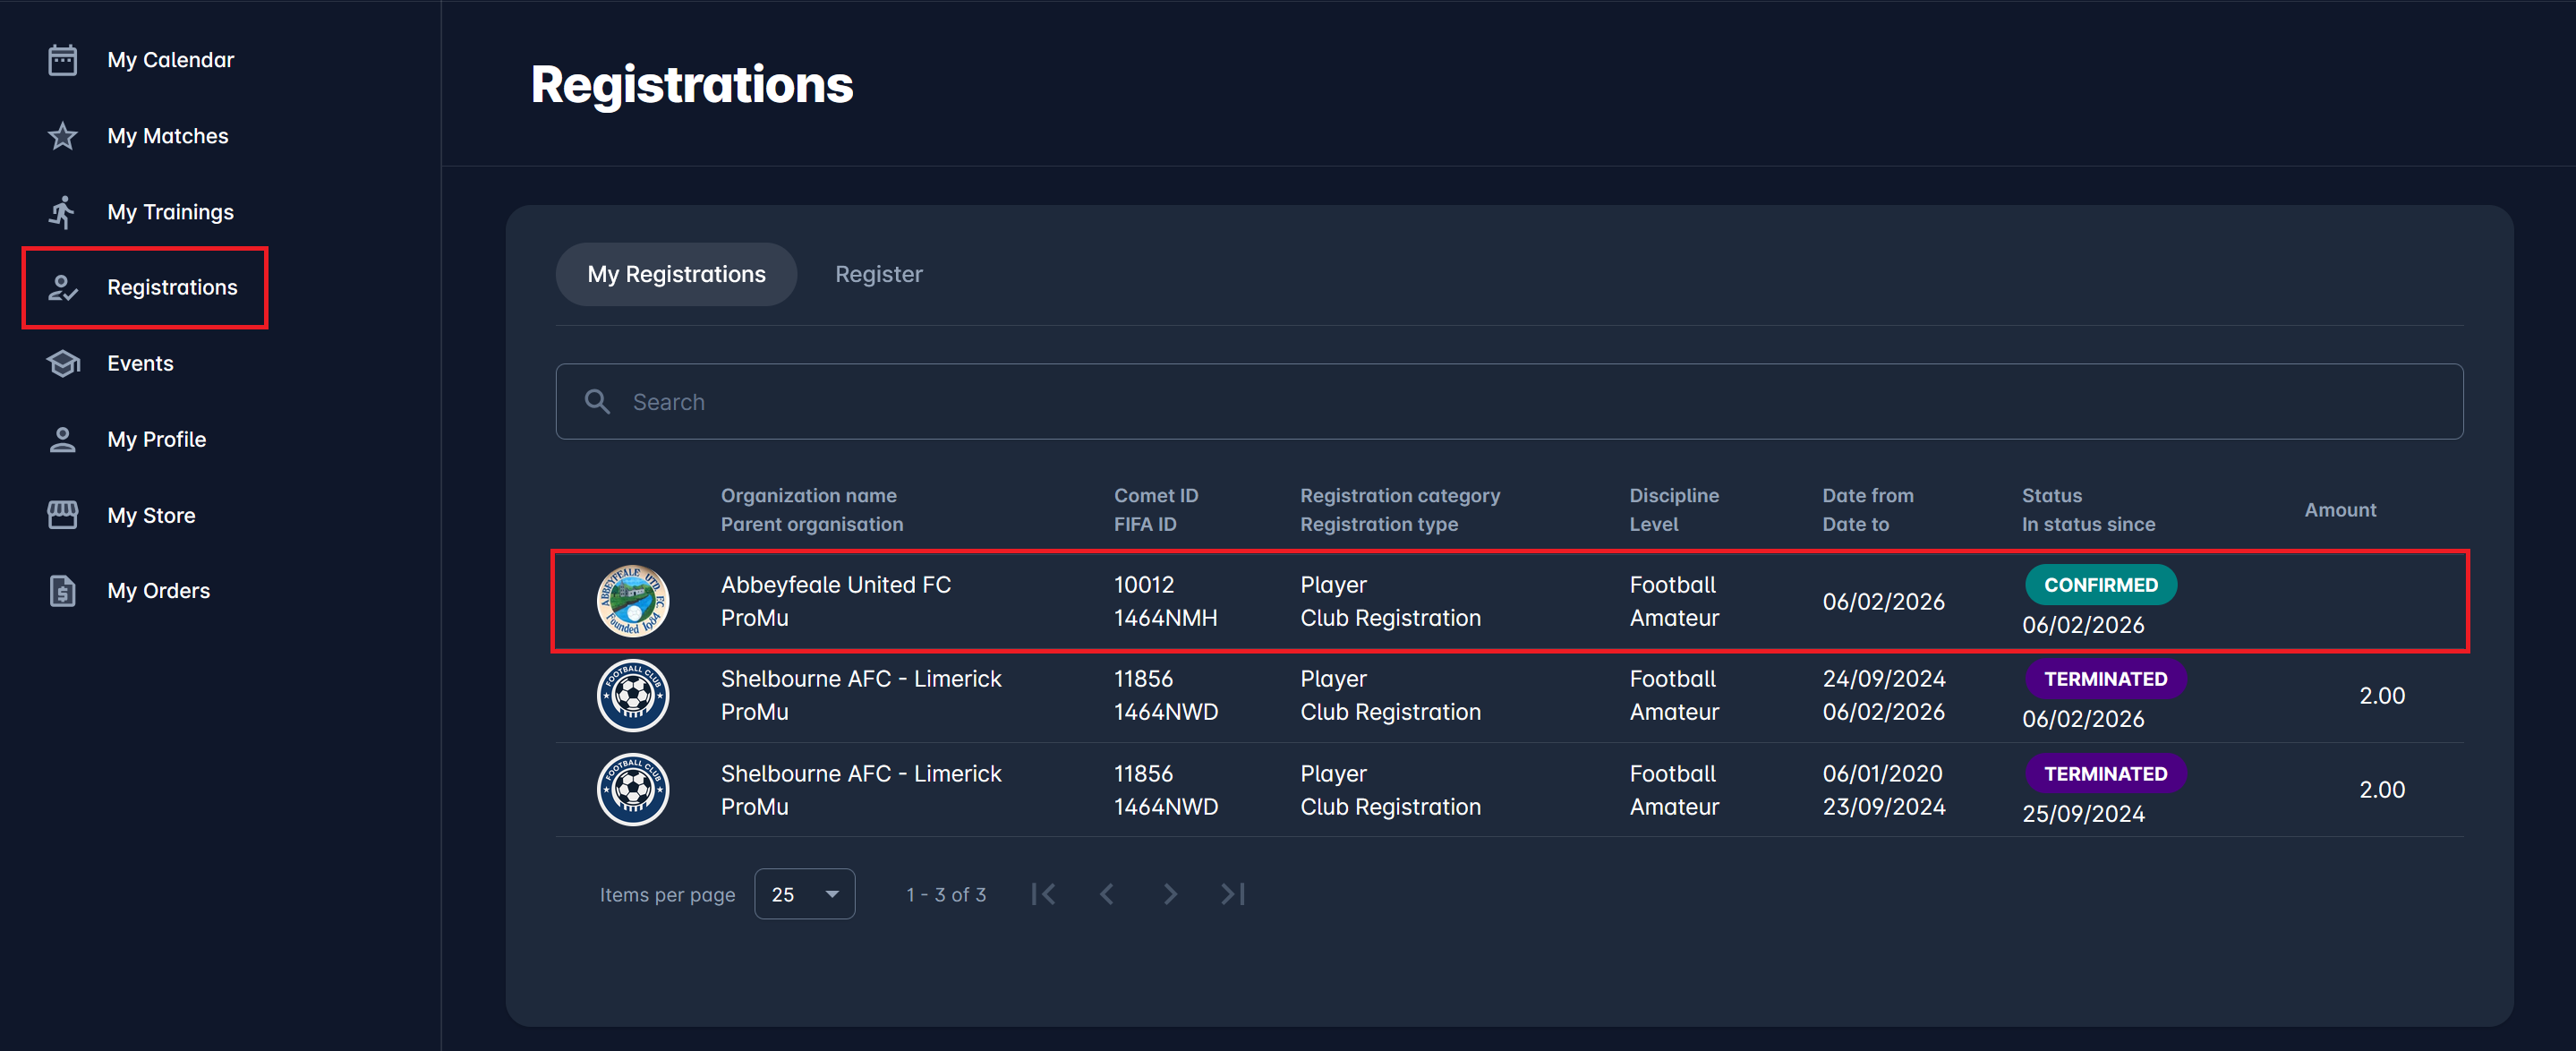Click the magnifier icon in search bar
The image size is (2576, 1051).
click(x=597, y=402)
